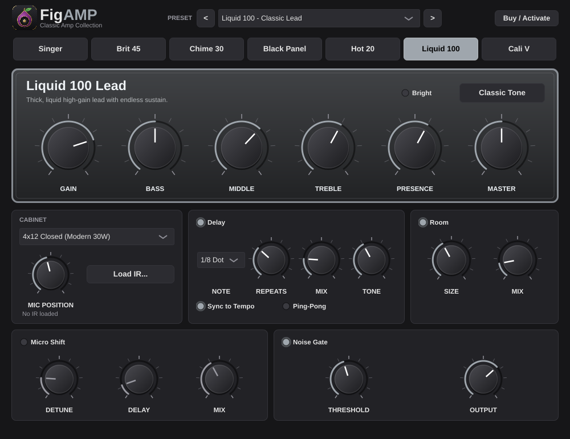This screenshot has height=439, width=570.
Task: Click the Load IR... button
Action: (131, 274)
